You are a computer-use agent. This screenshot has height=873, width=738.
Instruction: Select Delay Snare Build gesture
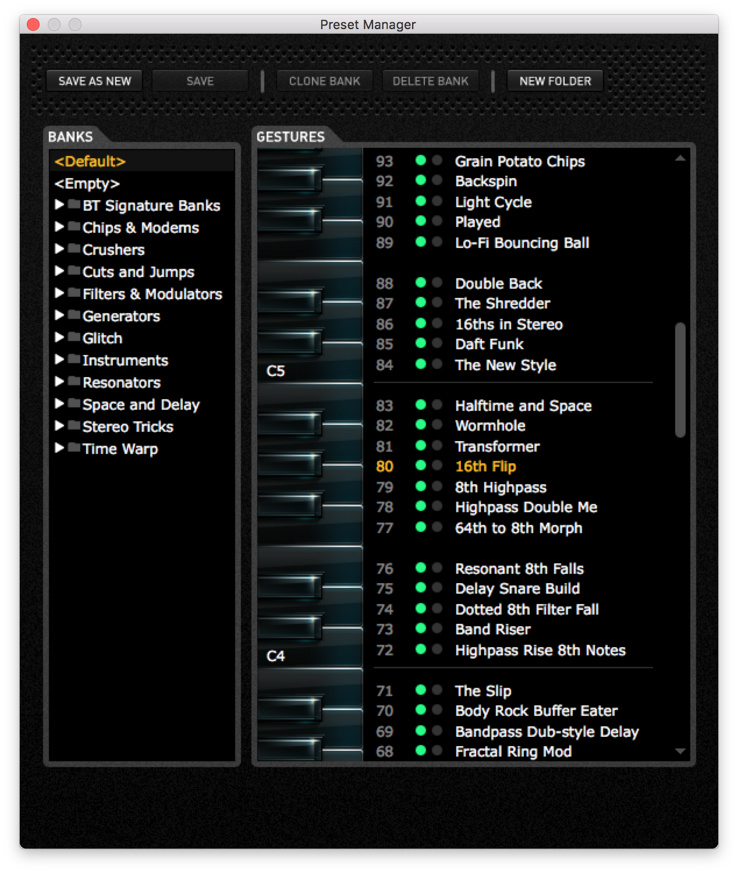click(x=517, y=588)
